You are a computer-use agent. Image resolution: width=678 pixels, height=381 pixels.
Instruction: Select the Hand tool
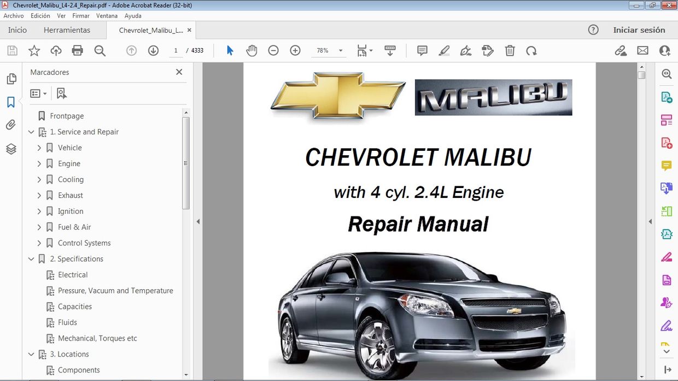click(252, 50)
